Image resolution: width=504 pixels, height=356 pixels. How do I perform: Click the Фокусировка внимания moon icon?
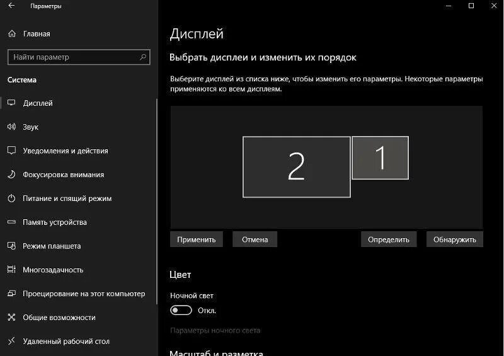pyautogui.click(x=11, y=175)
